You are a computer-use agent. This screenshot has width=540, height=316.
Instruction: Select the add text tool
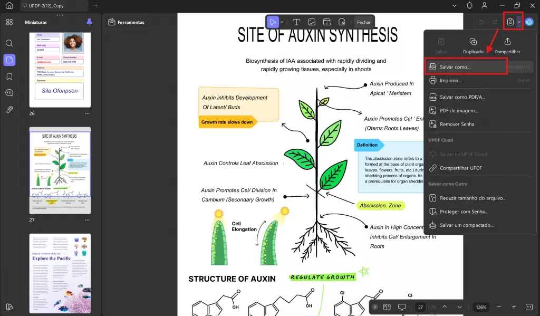(x=296, y=22)
